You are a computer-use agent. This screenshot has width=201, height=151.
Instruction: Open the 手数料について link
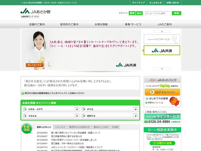[x=154, y=103]
